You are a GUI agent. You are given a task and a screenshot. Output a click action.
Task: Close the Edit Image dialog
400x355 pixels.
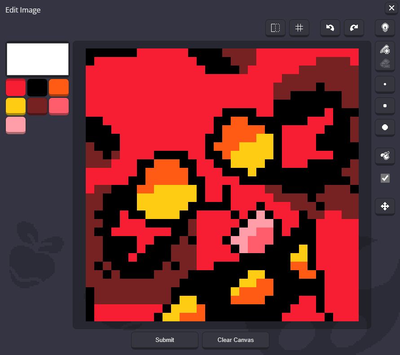391,8
